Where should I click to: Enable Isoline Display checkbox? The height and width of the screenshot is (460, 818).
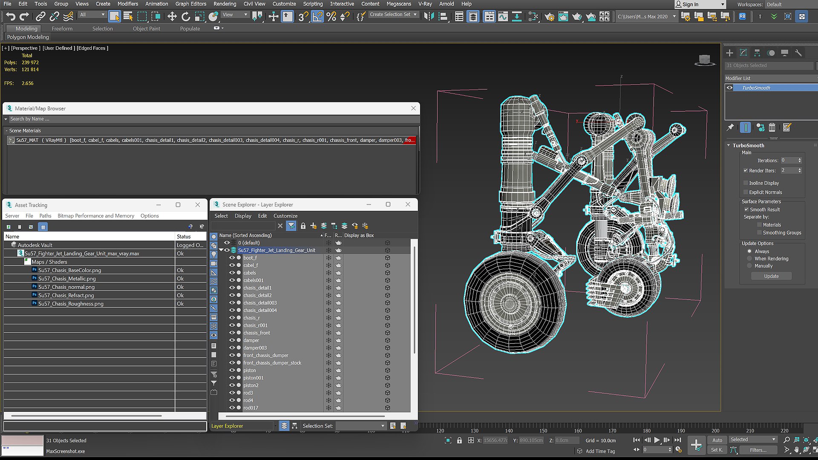pyautogui.click(x=746, y=183)
